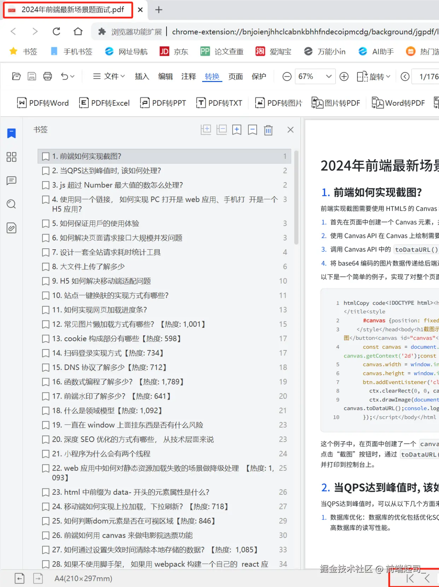Click Word转PDF conversion button

pos(398,103)
